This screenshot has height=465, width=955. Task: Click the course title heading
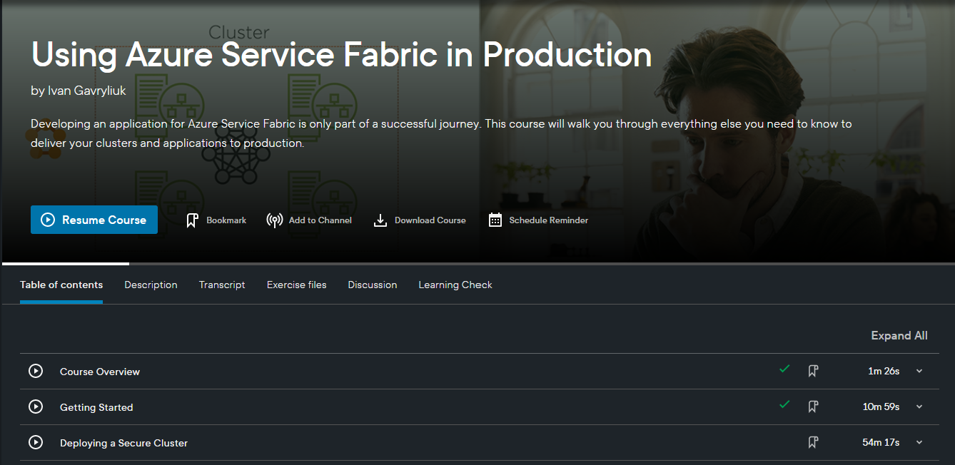point(341,54)
